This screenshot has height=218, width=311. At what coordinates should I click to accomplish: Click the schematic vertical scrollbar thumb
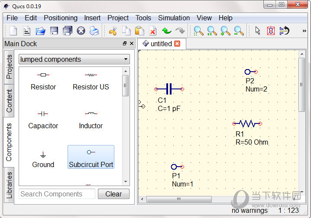301,85
